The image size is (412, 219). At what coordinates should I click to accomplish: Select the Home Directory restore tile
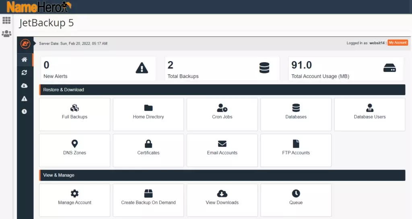148,114
